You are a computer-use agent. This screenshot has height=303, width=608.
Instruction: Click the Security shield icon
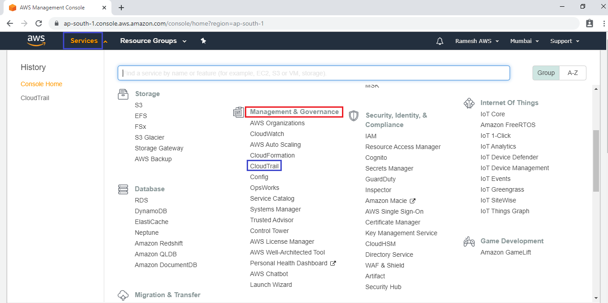click(x=354, y=116)
